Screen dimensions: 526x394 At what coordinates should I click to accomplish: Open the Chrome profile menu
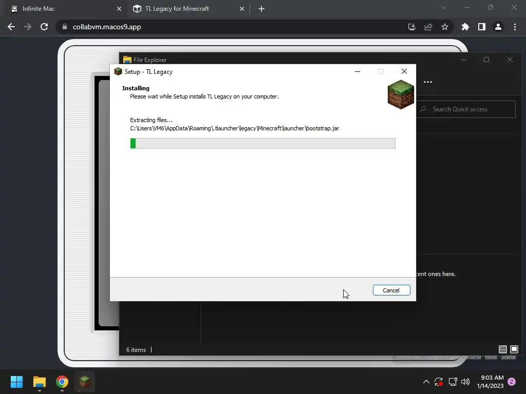pos(498,27)
